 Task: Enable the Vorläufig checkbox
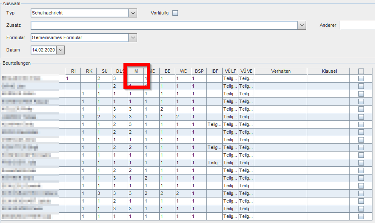(175, 13)
